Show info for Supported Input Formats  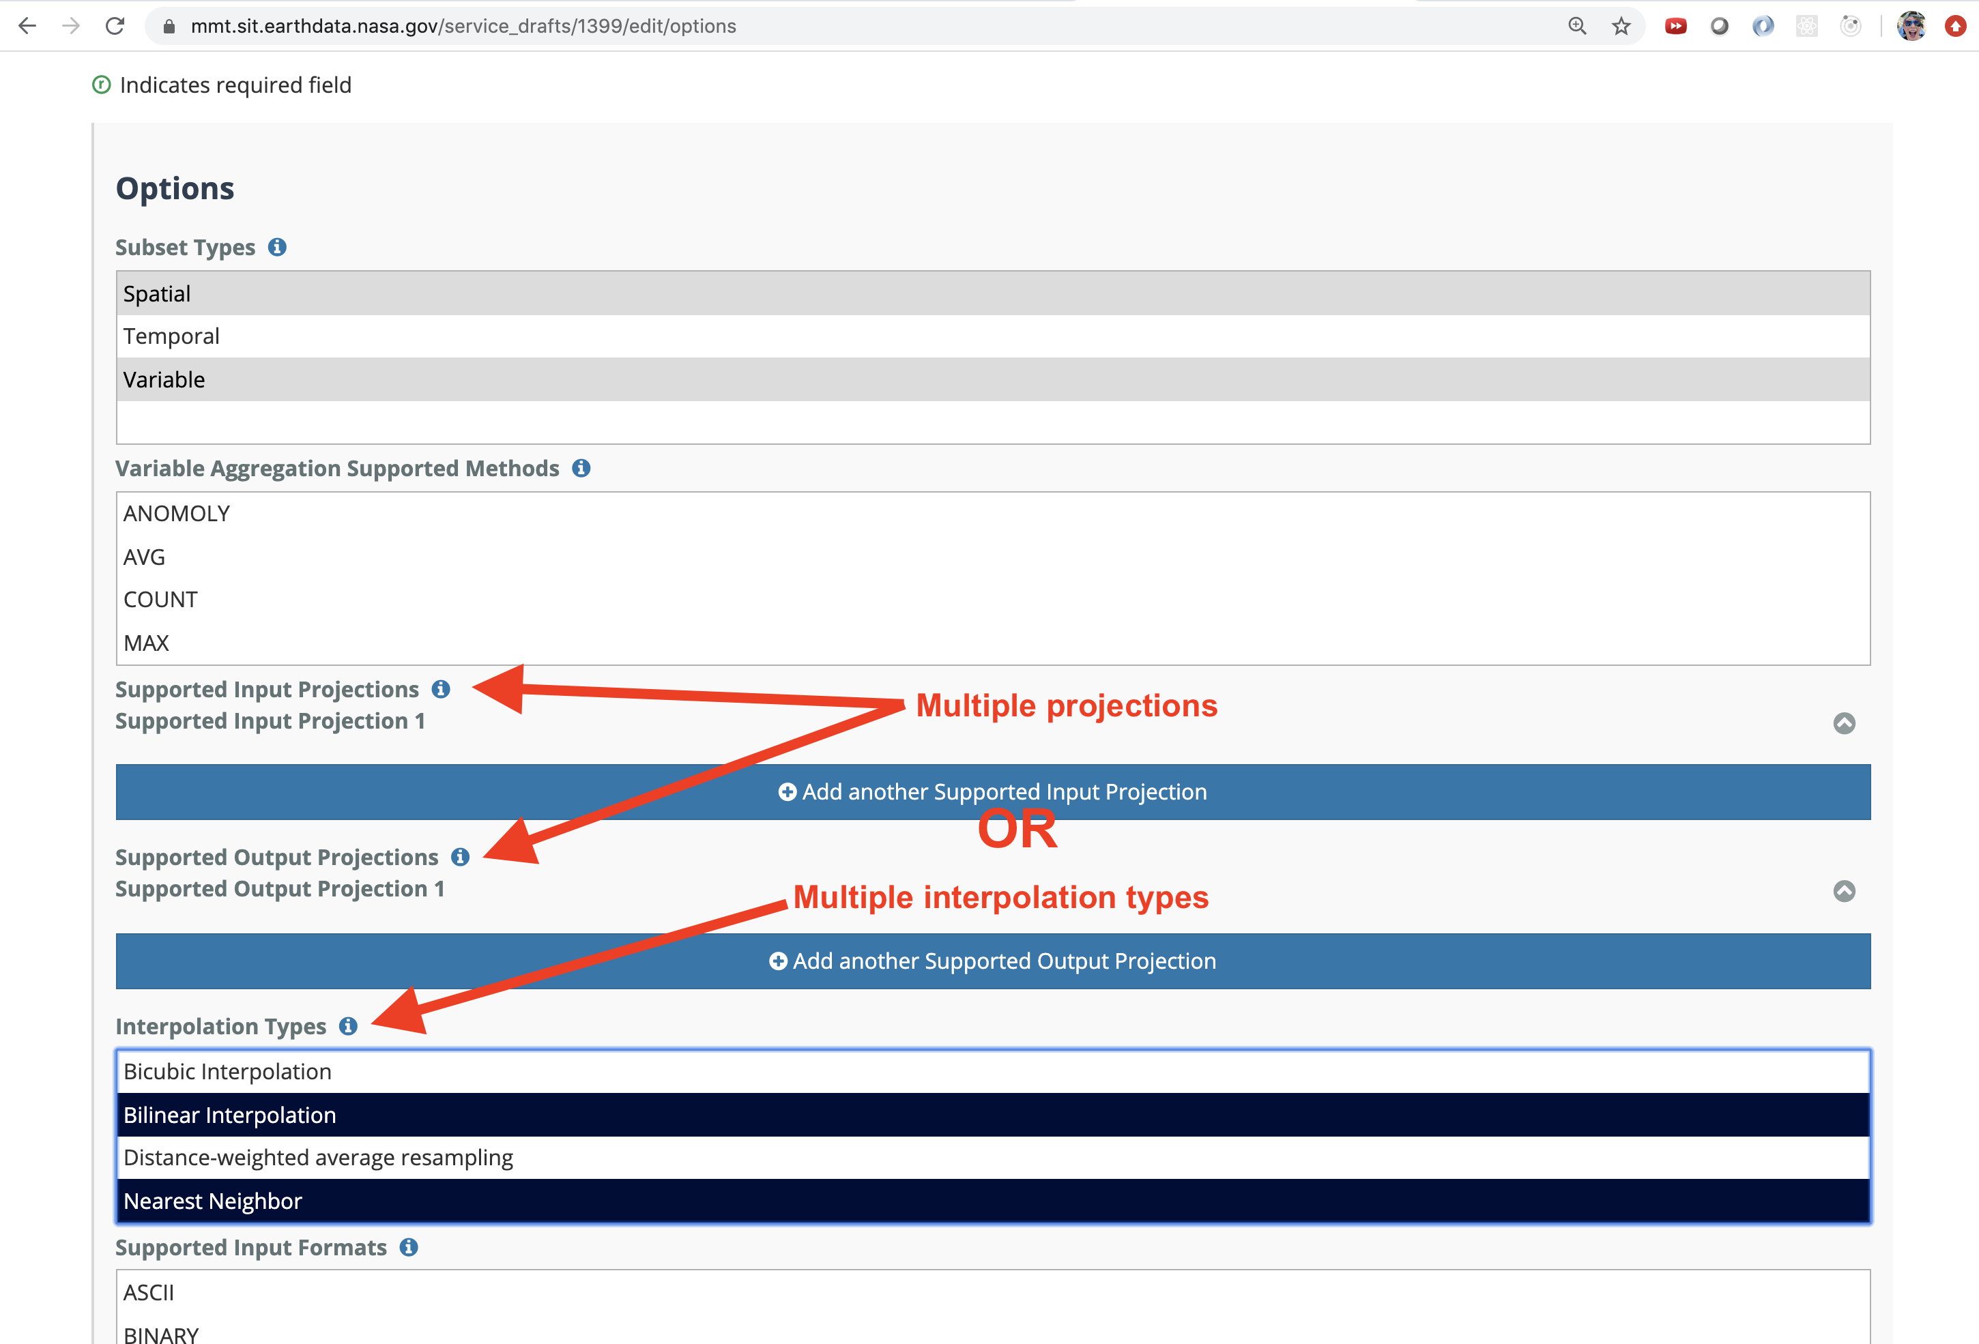click(x=409, y=1248)
